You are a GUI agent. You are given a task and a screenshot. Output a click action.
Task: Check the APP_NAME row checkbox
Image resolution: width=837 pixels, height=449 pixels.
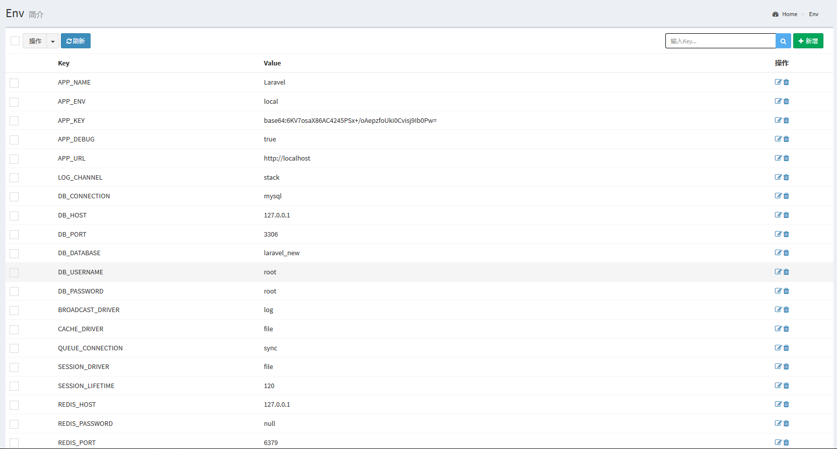[14, 83]
